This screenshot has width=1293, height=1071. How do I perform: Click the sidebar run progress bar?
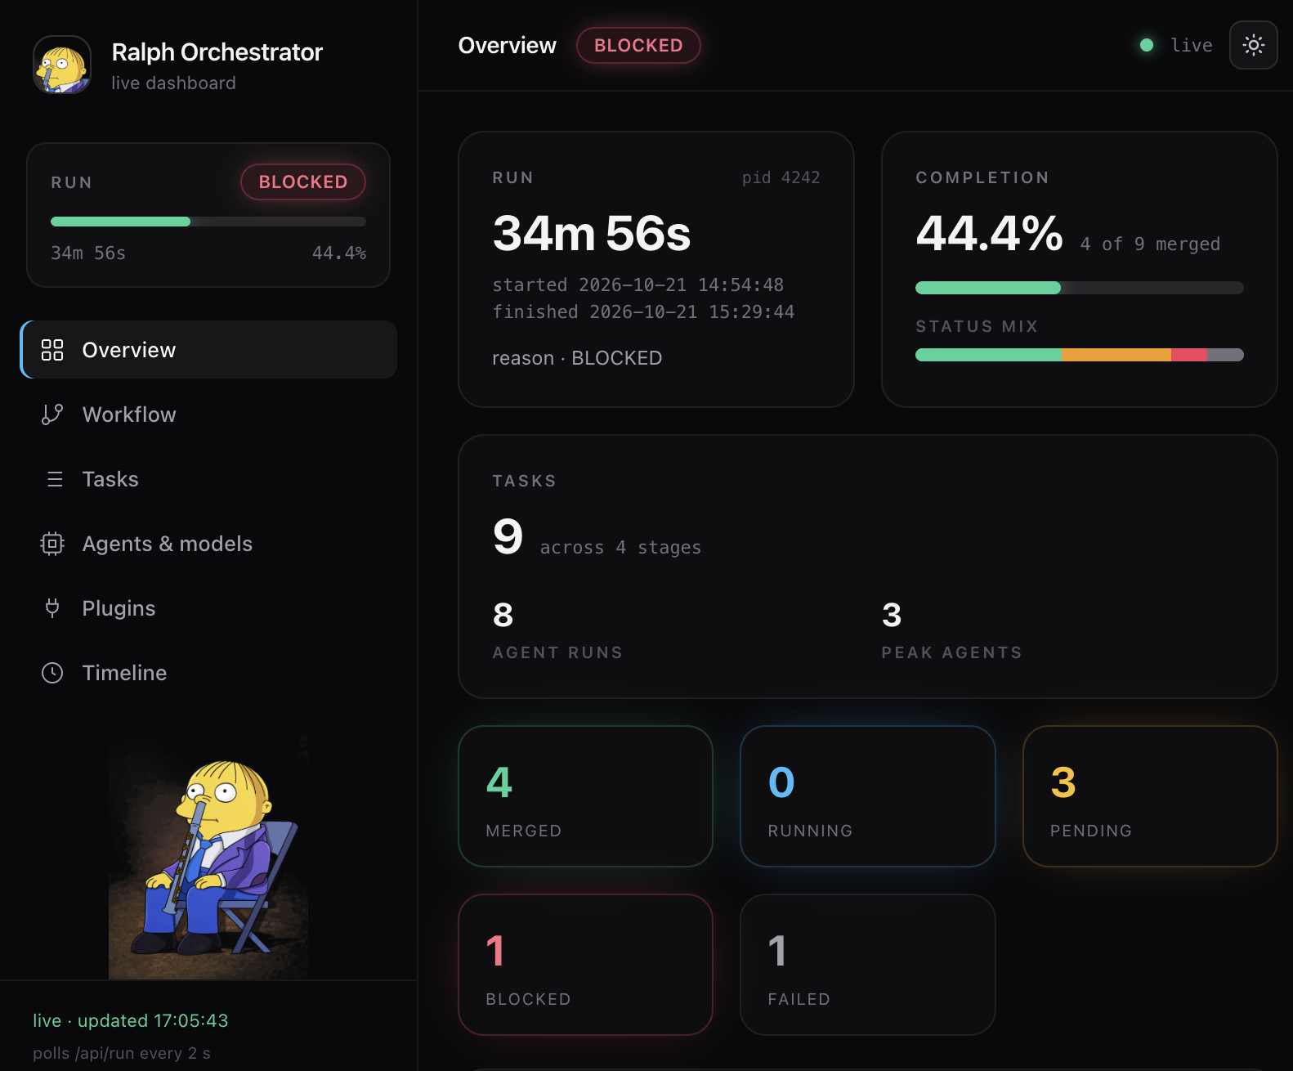click(x=208, y=222)
